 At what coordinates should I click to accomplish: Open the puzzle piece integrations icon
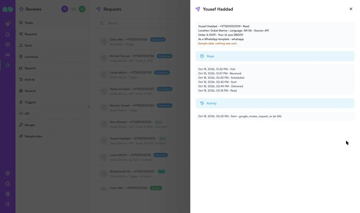point(8,184)
